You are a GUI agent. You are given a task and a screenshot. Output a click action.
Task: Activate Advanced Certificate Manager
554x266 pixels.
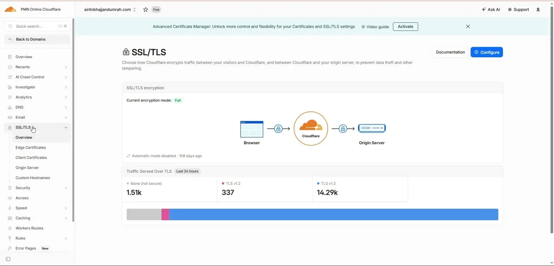click(x=406, y=26)
